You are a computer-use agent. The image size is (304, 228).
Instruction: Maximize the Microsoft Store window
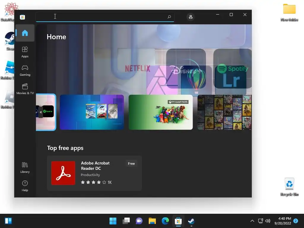click(x=231, y=15)
